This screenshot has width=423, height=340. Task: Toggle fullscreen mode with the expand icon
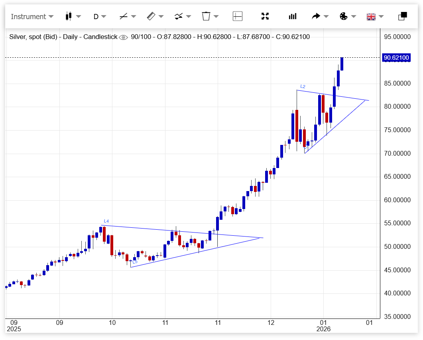265,16
